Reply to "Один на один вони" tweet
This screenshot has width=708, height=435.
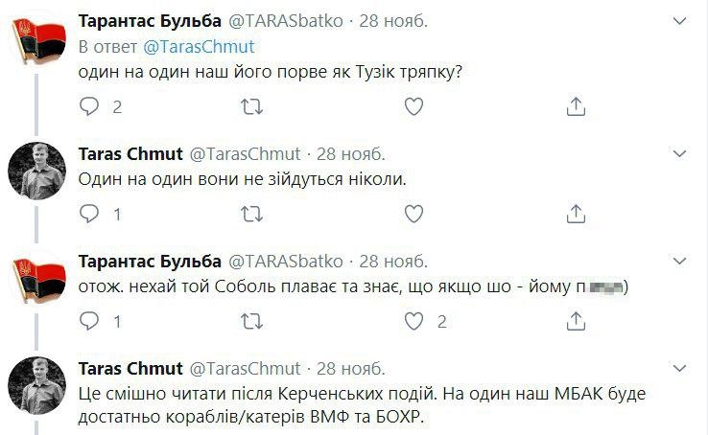pyautogui.click(x=90, y=214)
